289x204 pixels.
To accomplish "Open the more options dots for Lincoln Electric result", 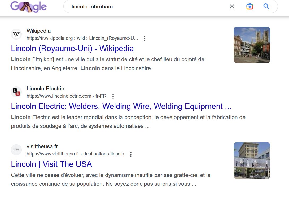I will click(113, 96).
